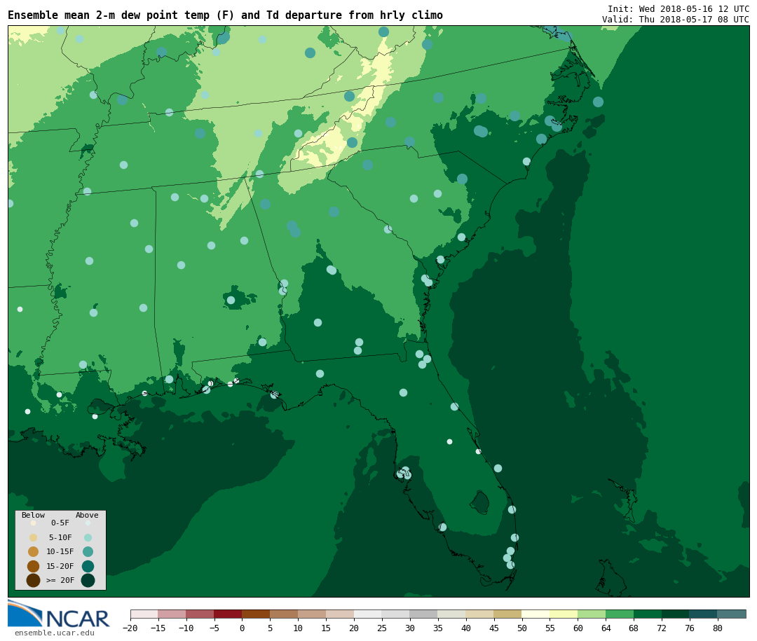Click the '0' colorbar tick label
Image resolution: width=757 pixels, height=641 pixels.
click(x=242, y=628)
